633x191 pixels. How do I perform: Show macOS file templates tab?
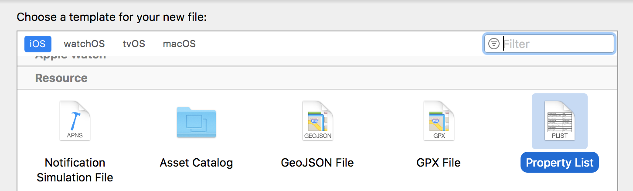(x=179, y=44)
